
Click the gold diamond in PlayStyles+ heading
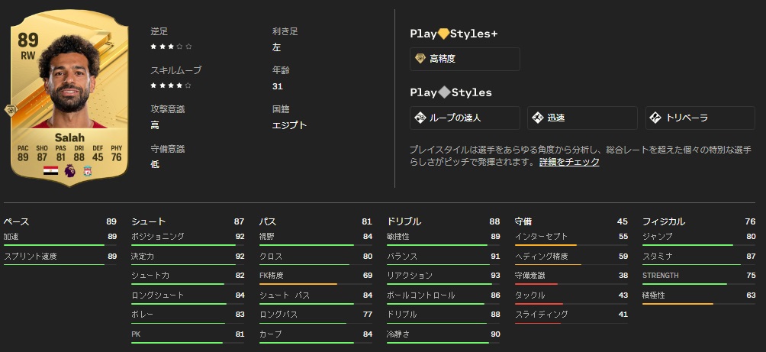pos(443,34)
